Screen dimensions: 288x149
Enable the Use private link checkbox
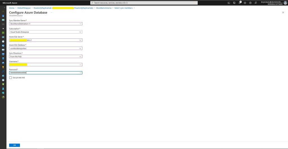(x=11, y=78)
